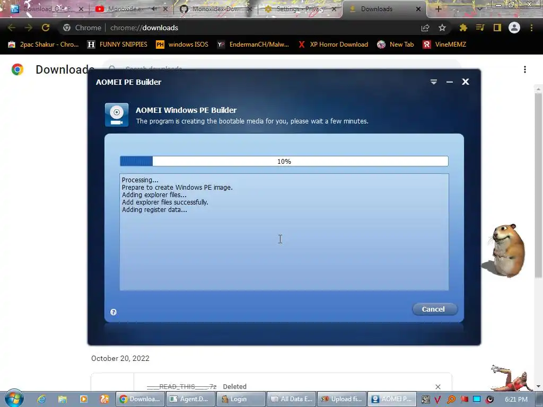
Task: Click the Chrome logo on Downloads page
Action: coord(17,69)
